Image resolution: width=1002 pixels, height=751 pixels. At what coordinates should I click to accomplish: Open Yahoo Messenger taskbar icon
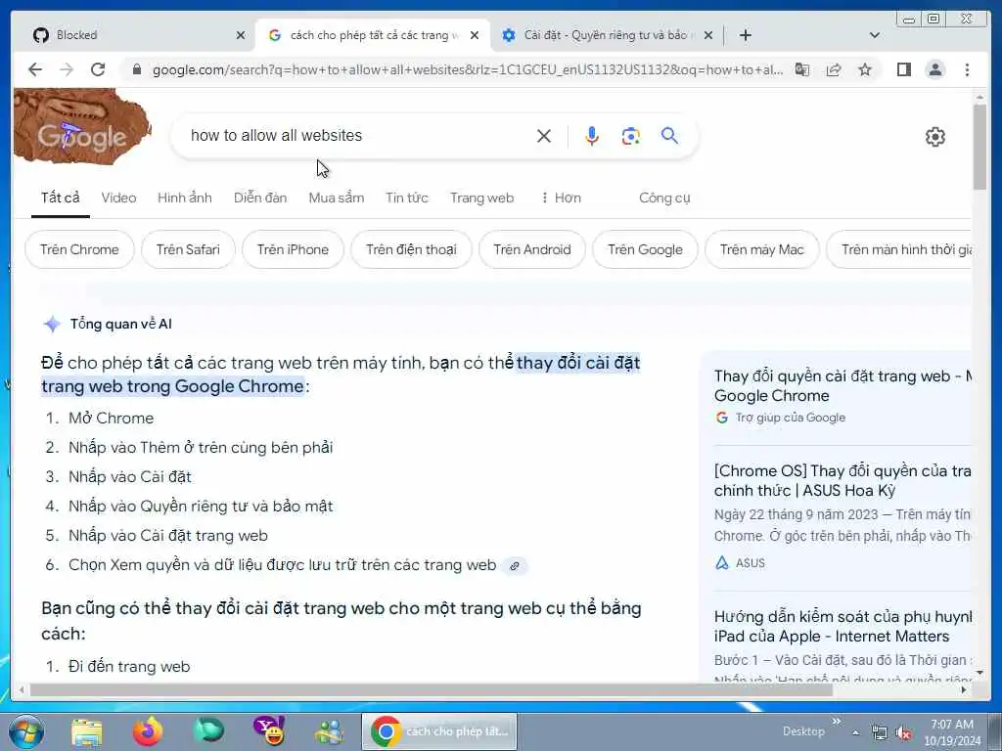pos(269,731)
